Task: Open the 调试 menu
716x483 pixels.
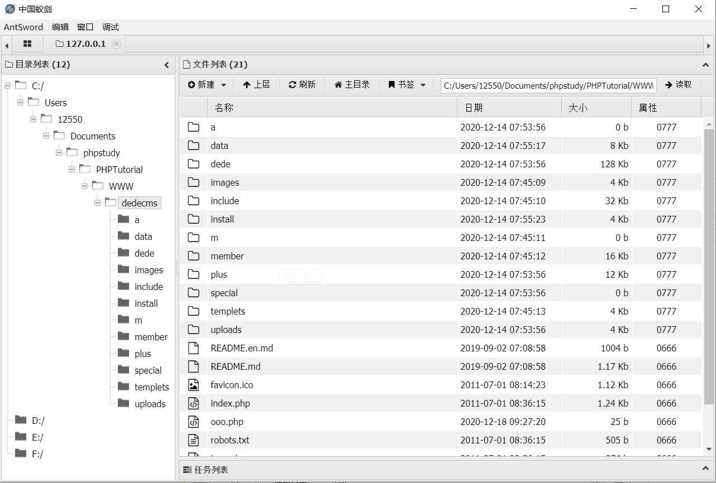Action: (111, 27)
